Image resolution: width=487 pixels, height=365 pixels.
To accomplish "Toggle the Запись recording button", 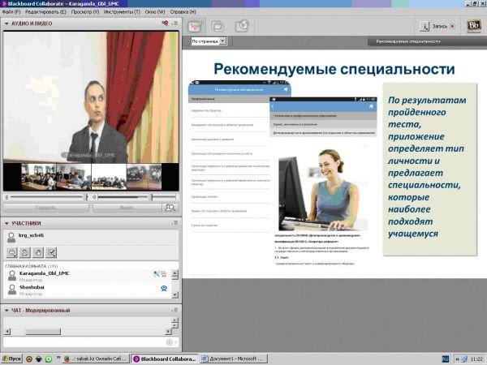I will click(443, 26).
